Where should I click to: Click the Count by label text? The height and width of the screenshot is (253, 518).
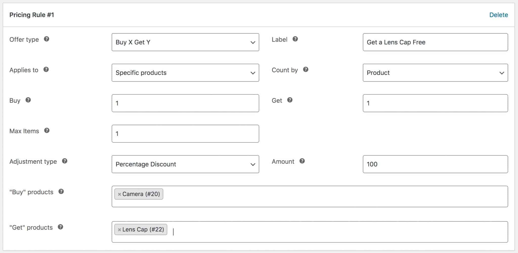point(285,70)
